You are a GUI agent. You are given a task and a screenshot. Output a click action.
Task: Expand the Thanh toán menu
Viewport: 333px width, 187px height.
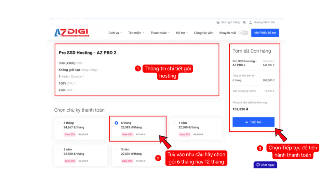[x=160, y=33]
